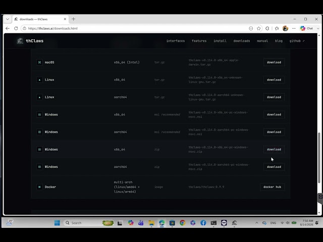Open File Explorer from the taskbar

[x=151, y=223]
